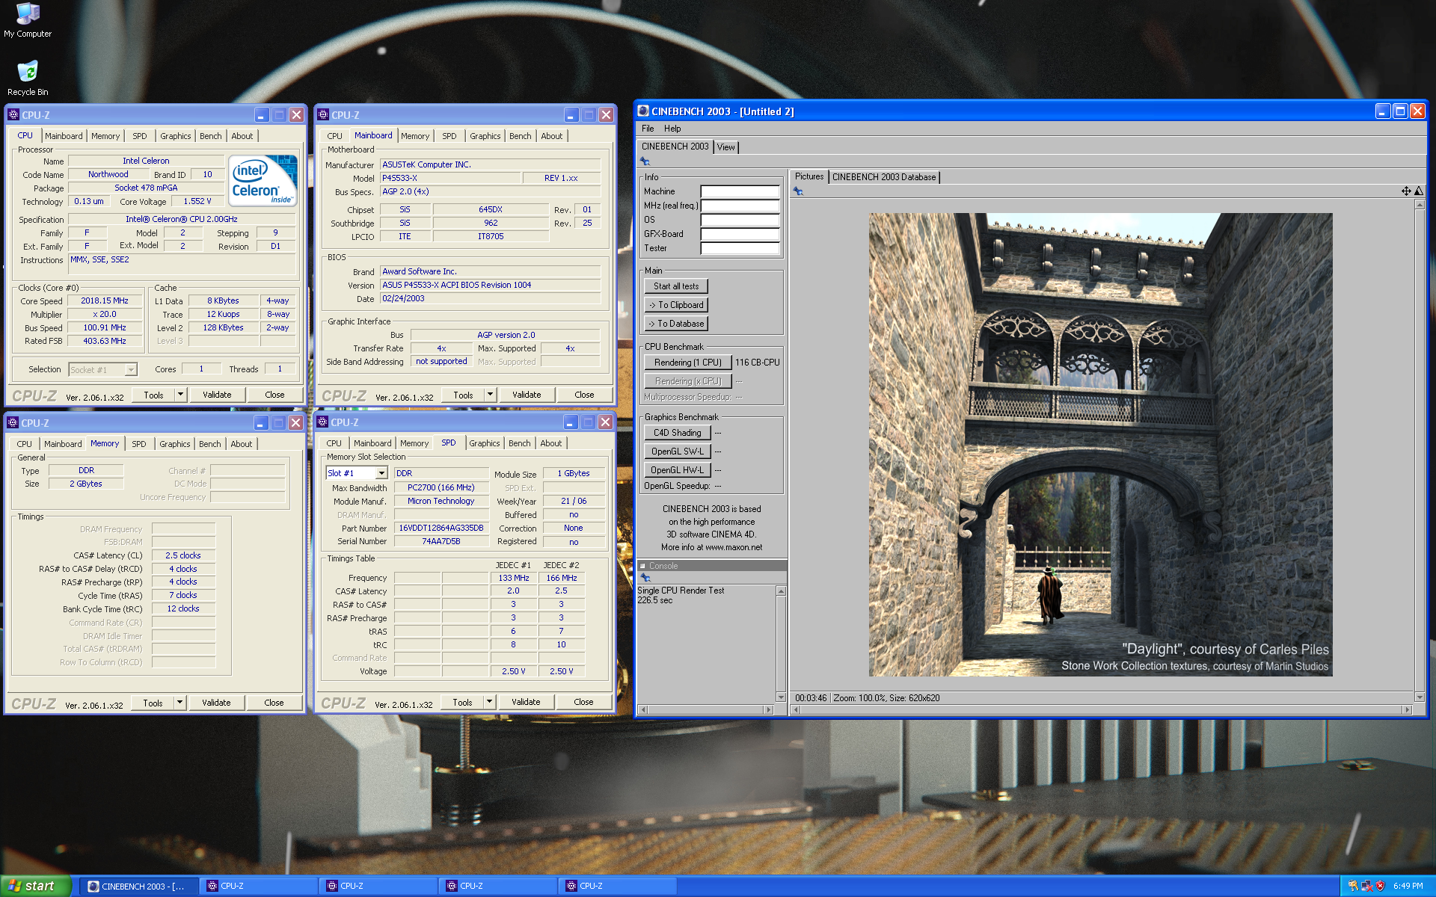Click the picture viewer vertical scrollbar up arrow
The height and width of the screenshot is (897, 1436).
coord(1420,205)
